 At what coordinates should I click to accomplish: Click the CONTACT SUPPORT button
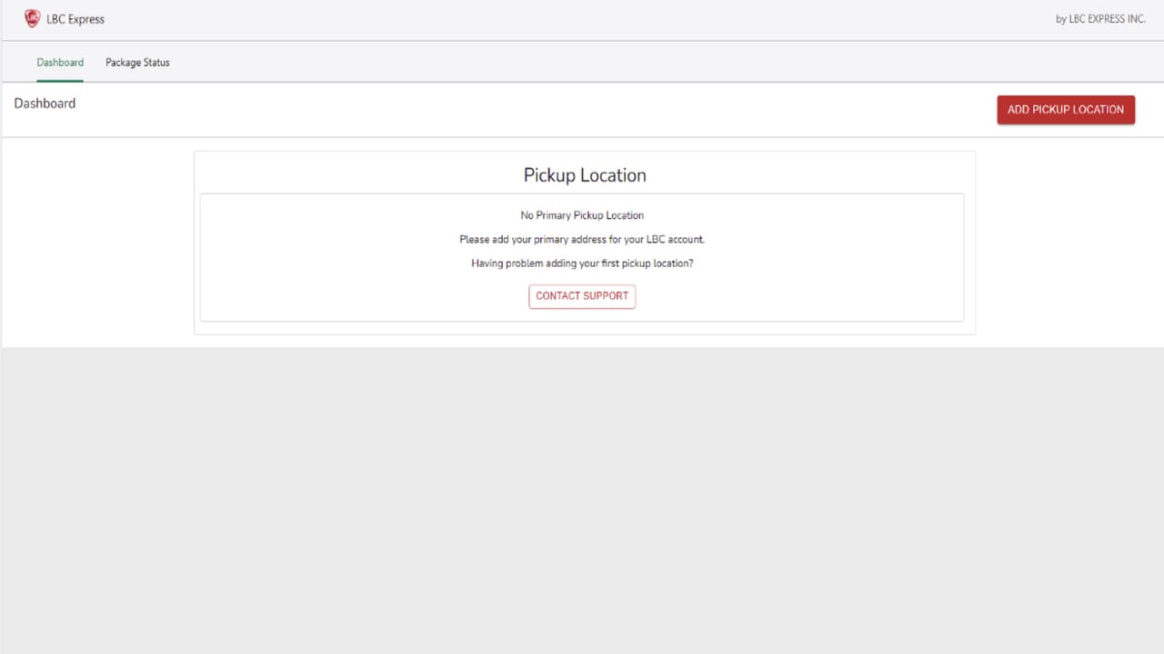582,296
